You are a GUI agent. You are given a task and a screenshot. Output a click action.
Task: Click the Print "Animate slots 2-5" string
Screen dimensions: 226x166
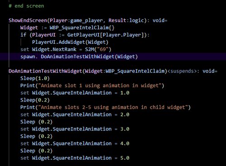click(113, 107)
